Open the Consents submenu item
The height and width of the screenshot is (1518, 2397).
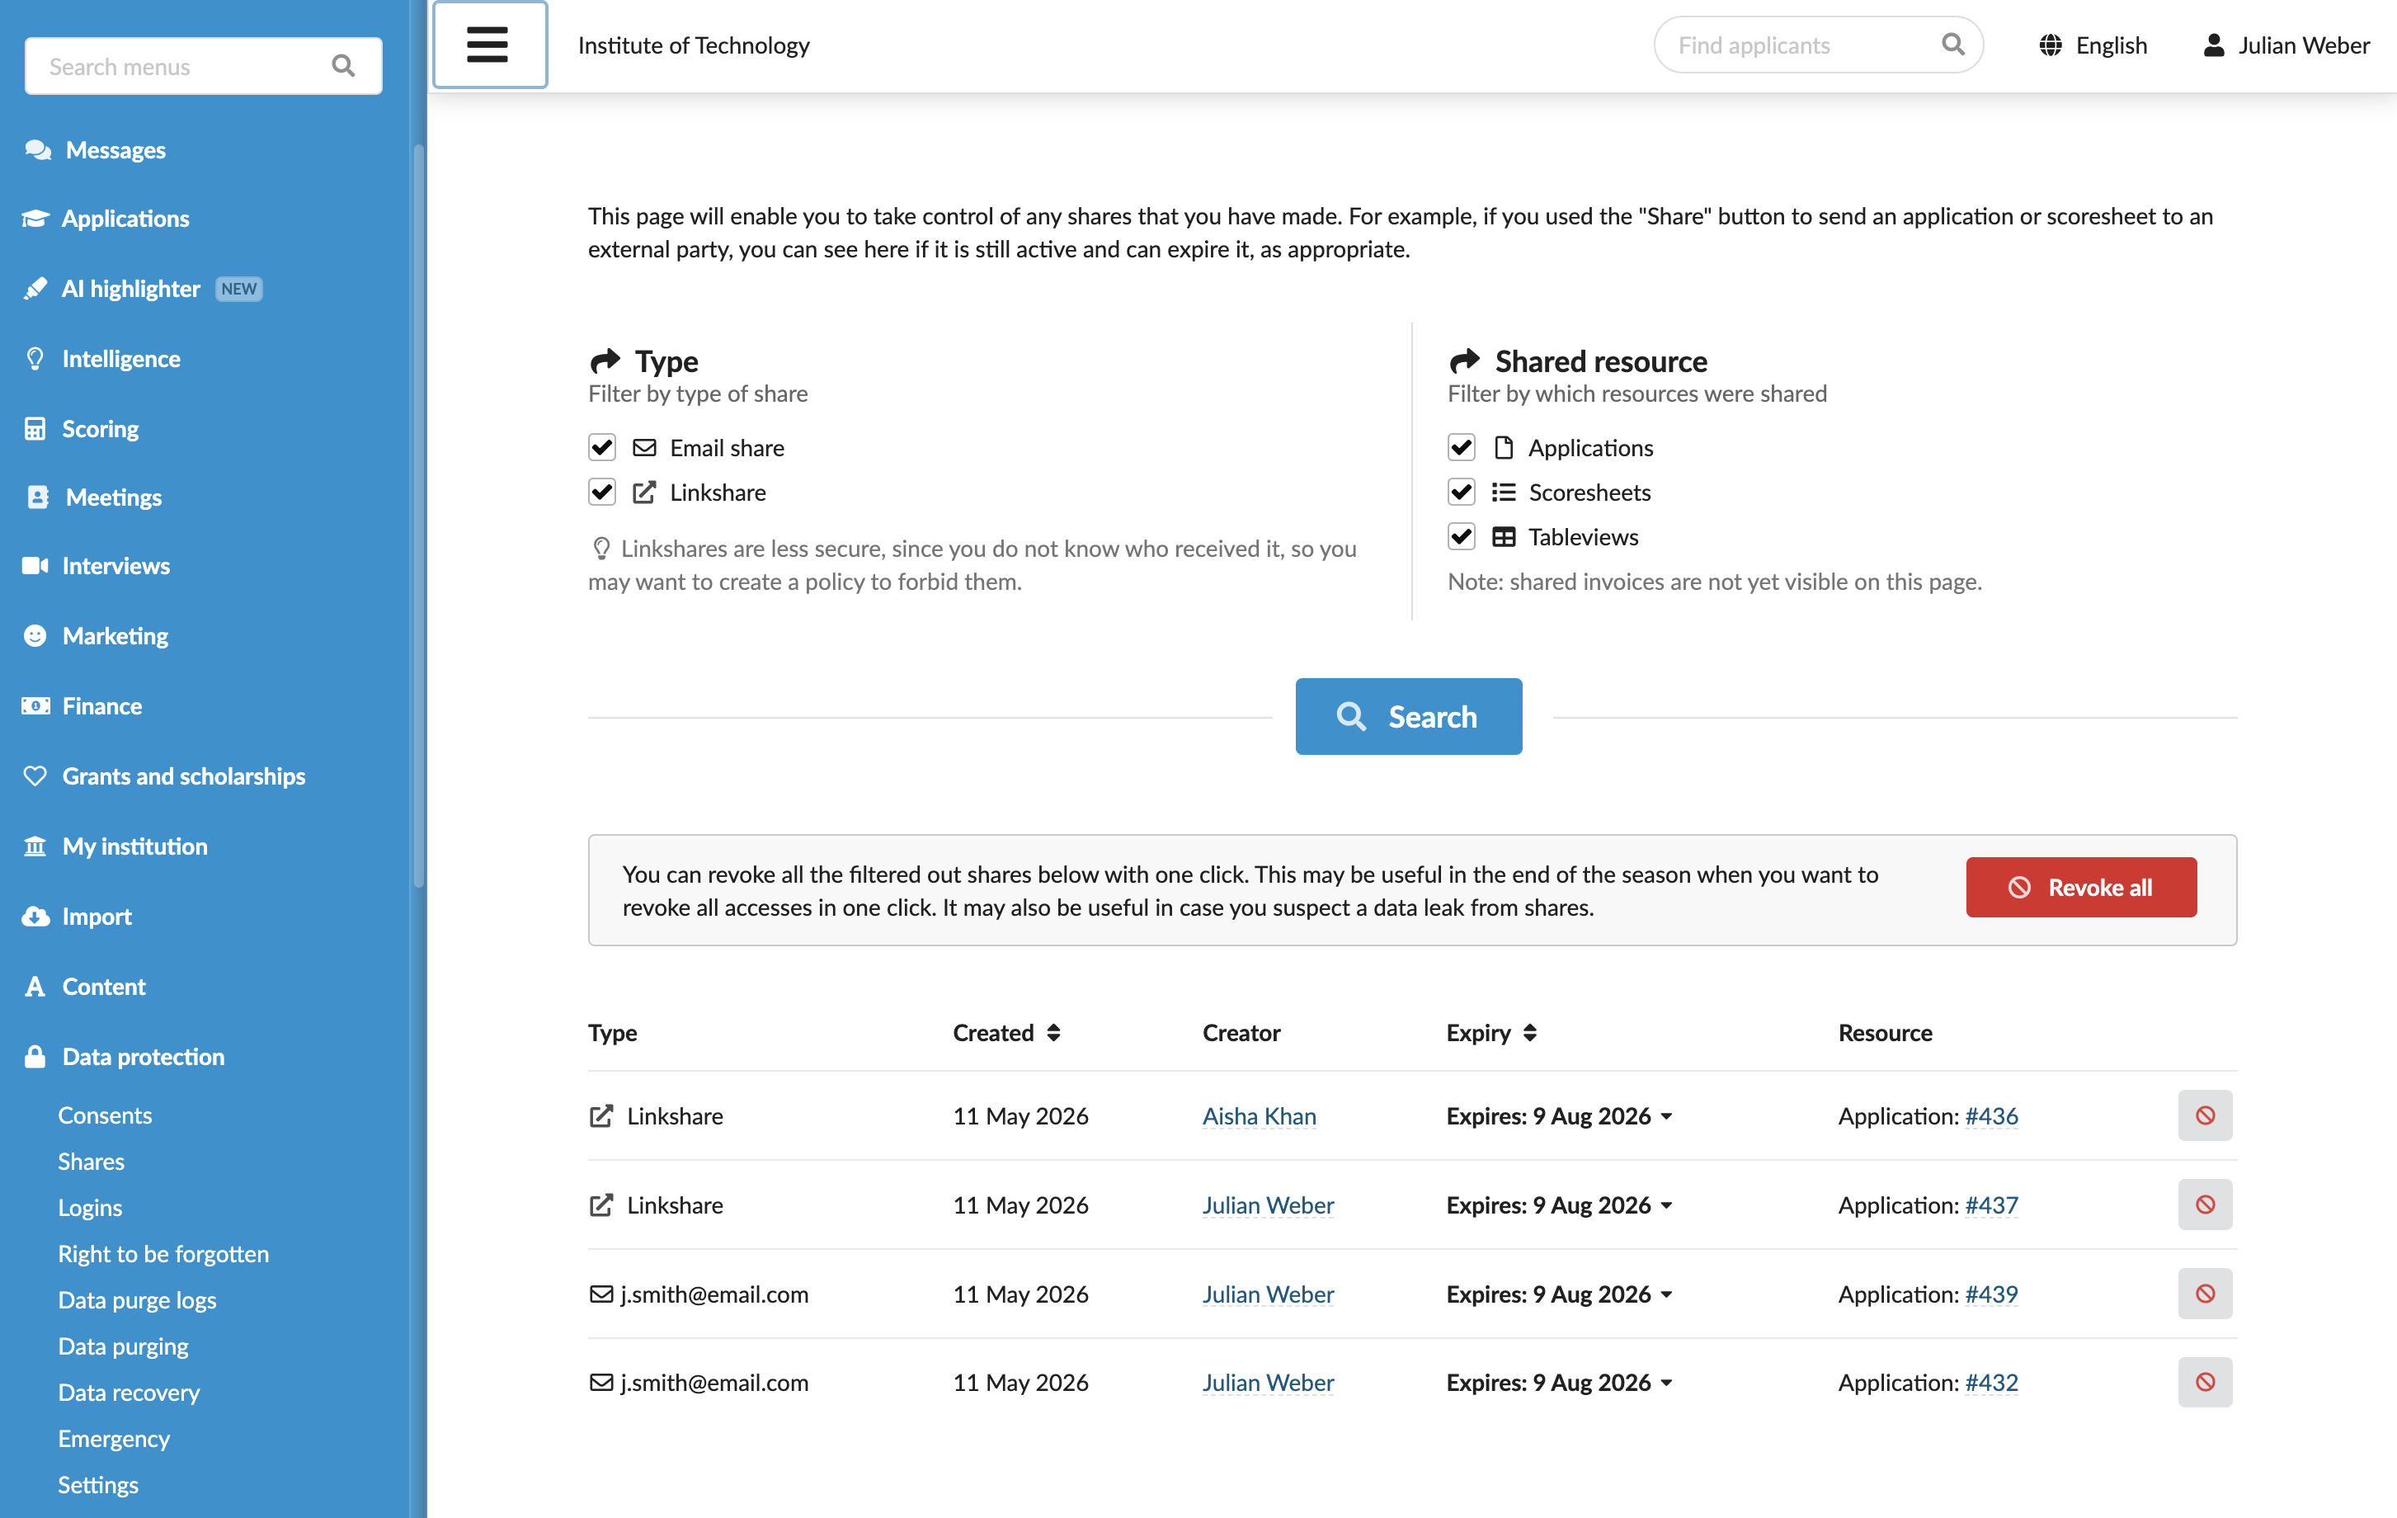[105, 1115]
